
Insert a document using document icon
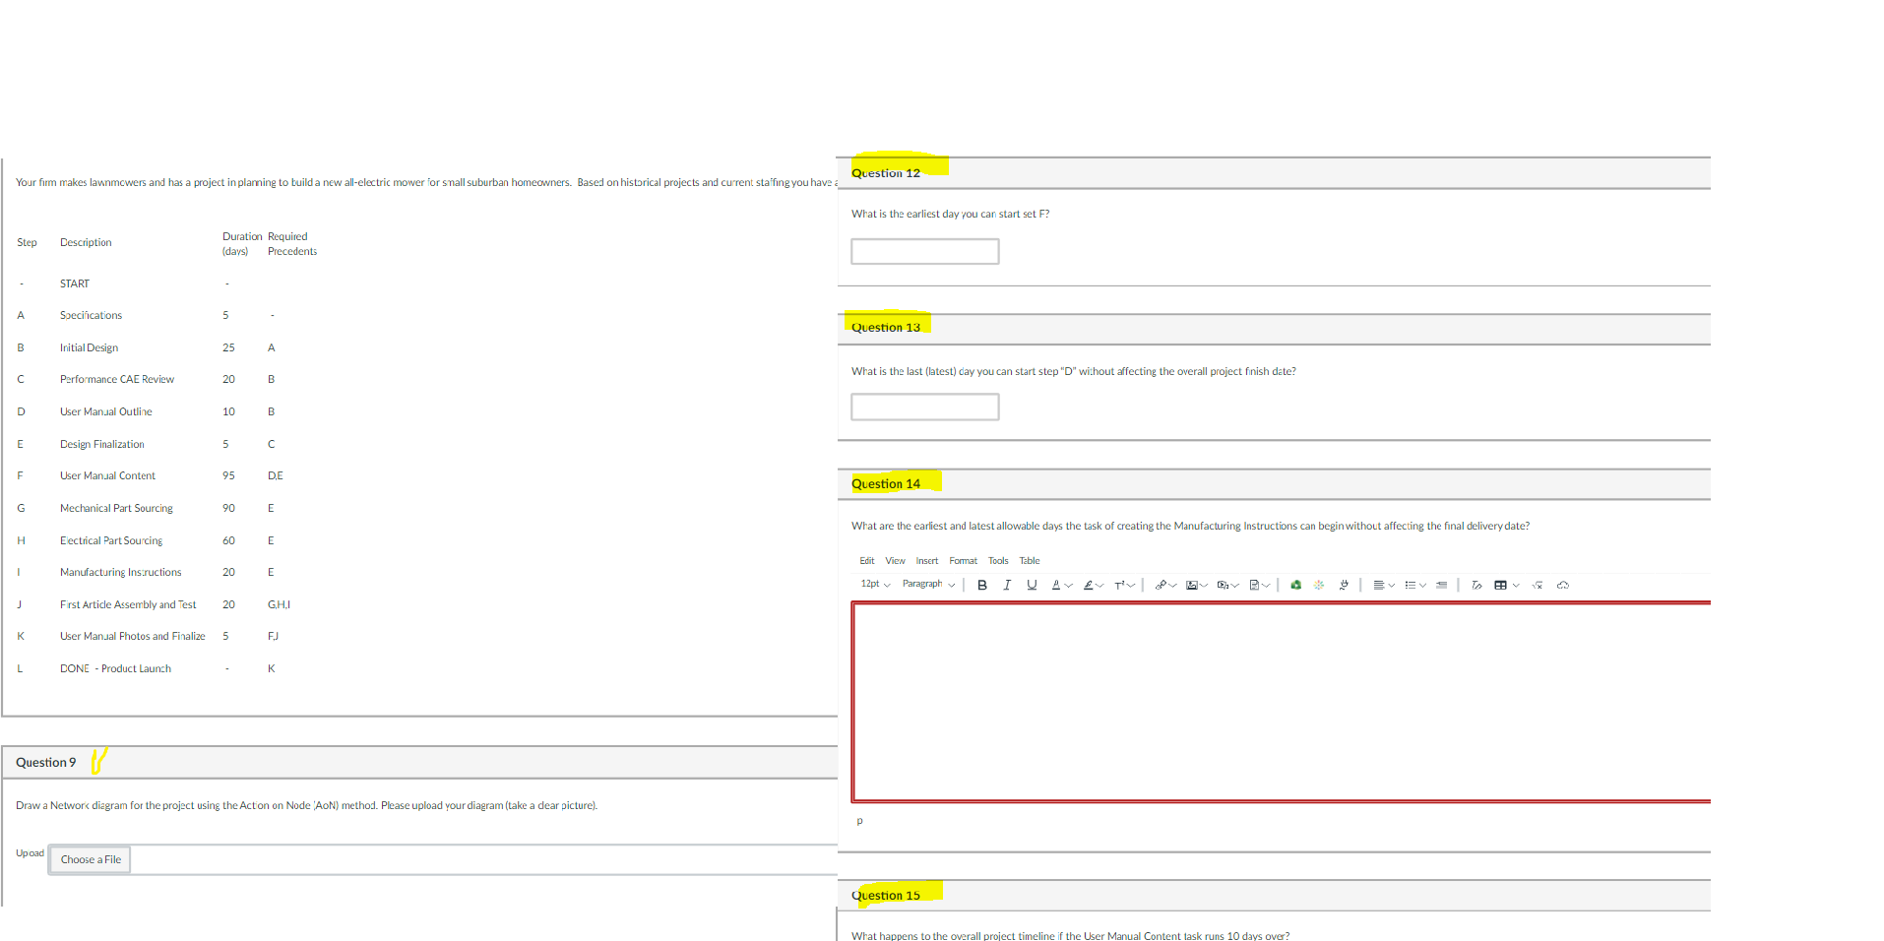pos(1255,585)
